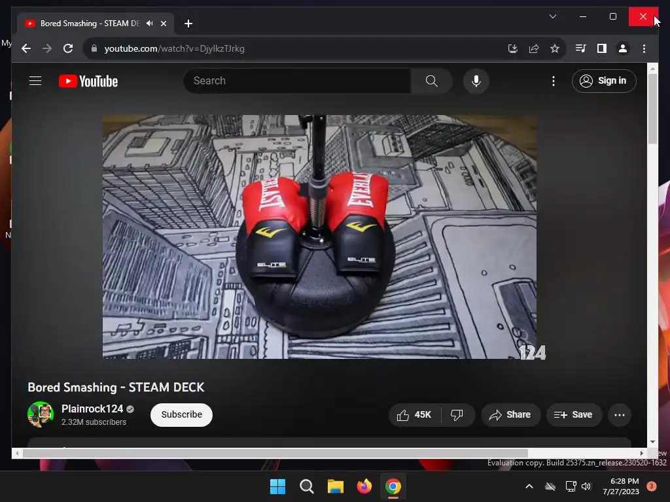Click the 2.32M subscribers text
The image size is (670, 502).
(94, 422)
